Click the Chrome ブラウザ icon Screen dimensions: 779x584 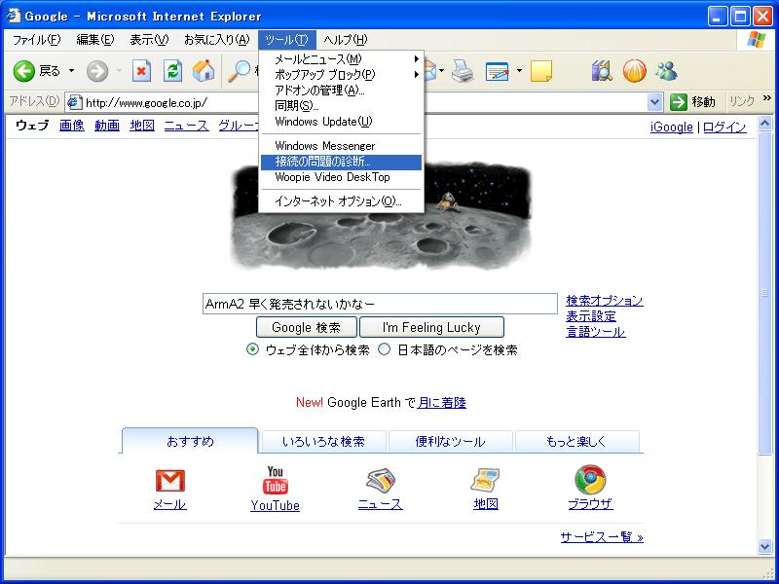tap(590, 480)
